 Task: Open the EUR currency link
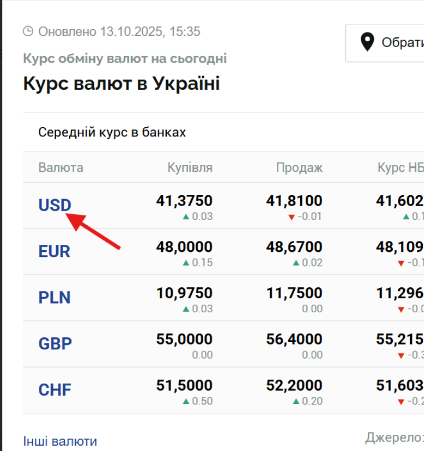(x=54, y=251)
